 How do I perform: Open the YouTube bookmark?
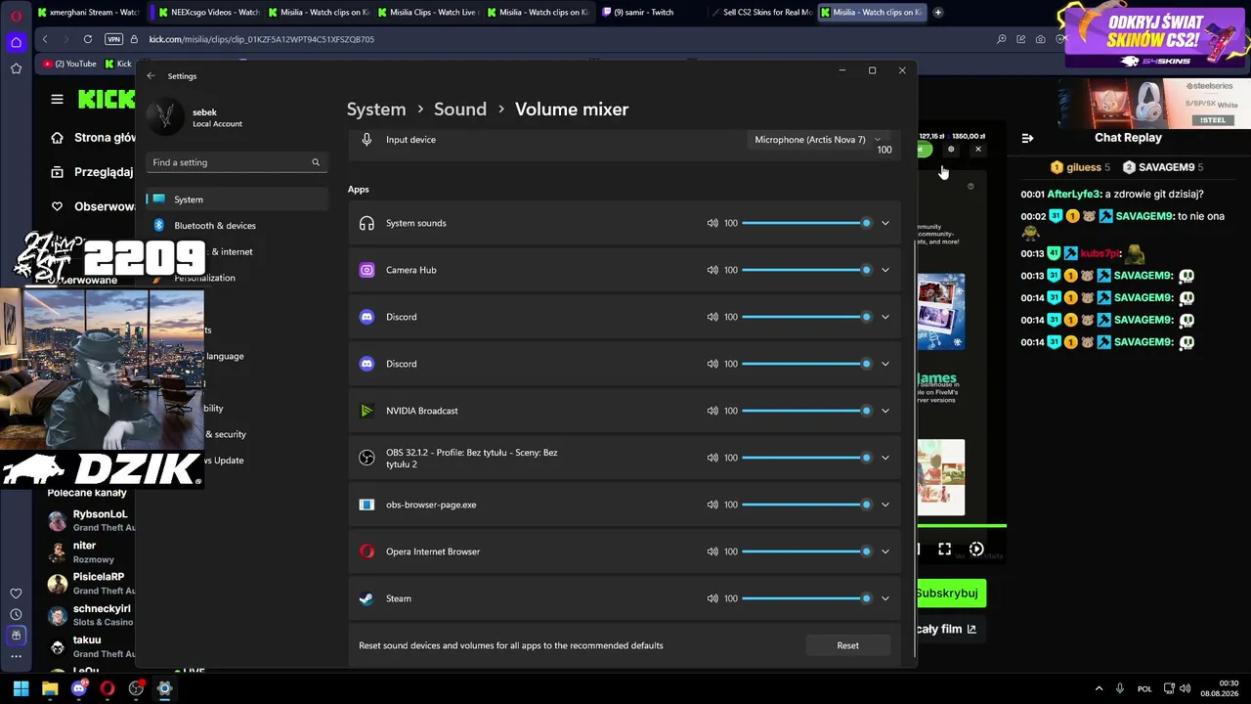pos(69,64)
